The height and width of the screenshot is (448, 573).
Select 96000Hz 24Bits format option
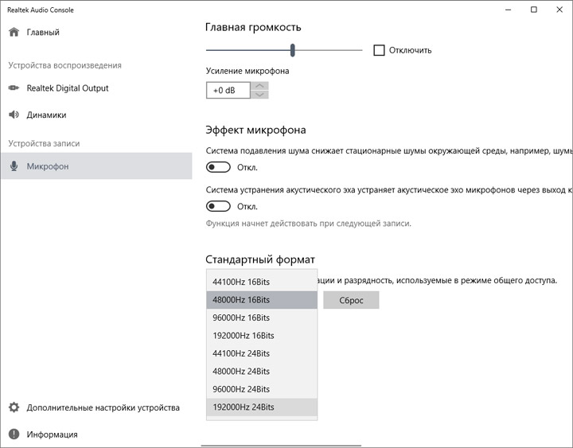[x=241, y=389]
